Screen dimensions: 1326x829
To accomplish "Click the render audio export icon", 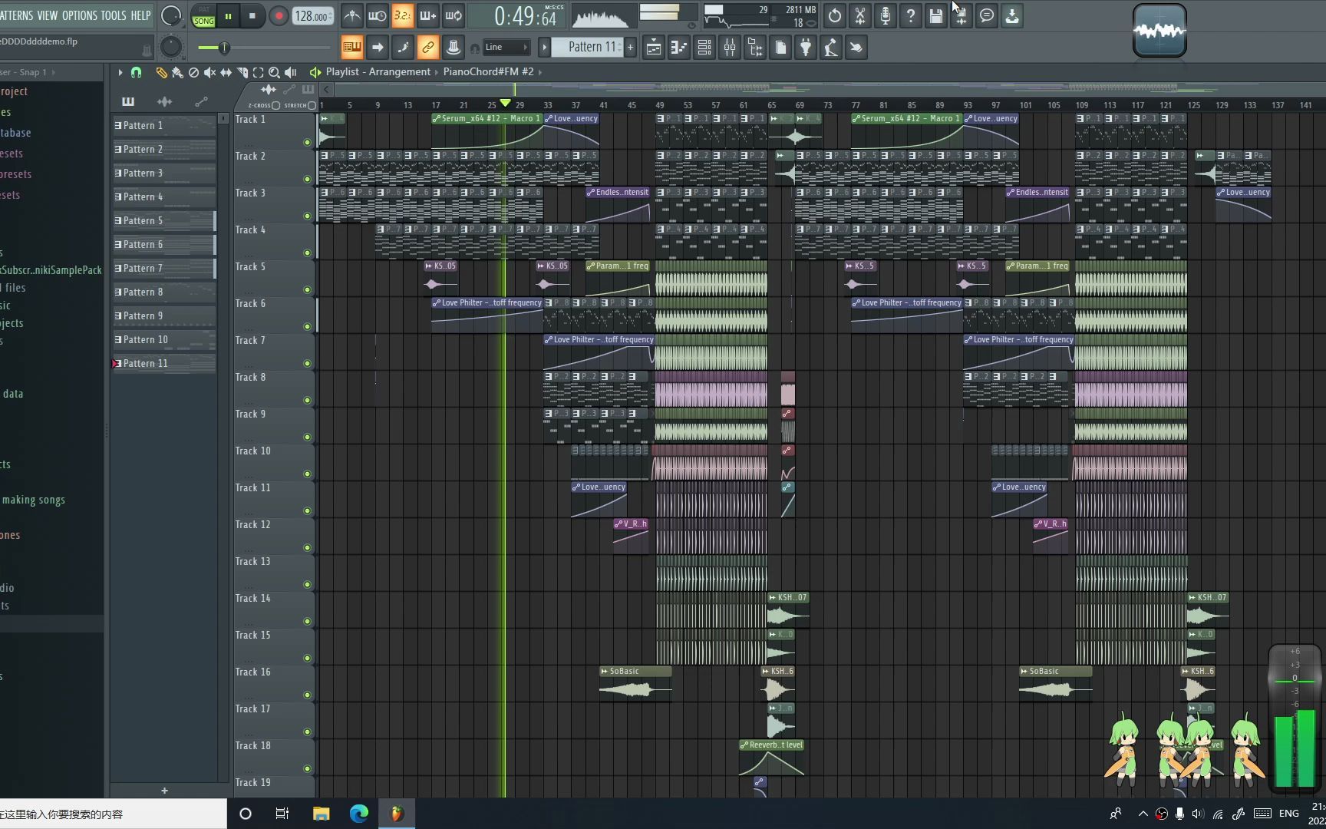I will [962, 15].
